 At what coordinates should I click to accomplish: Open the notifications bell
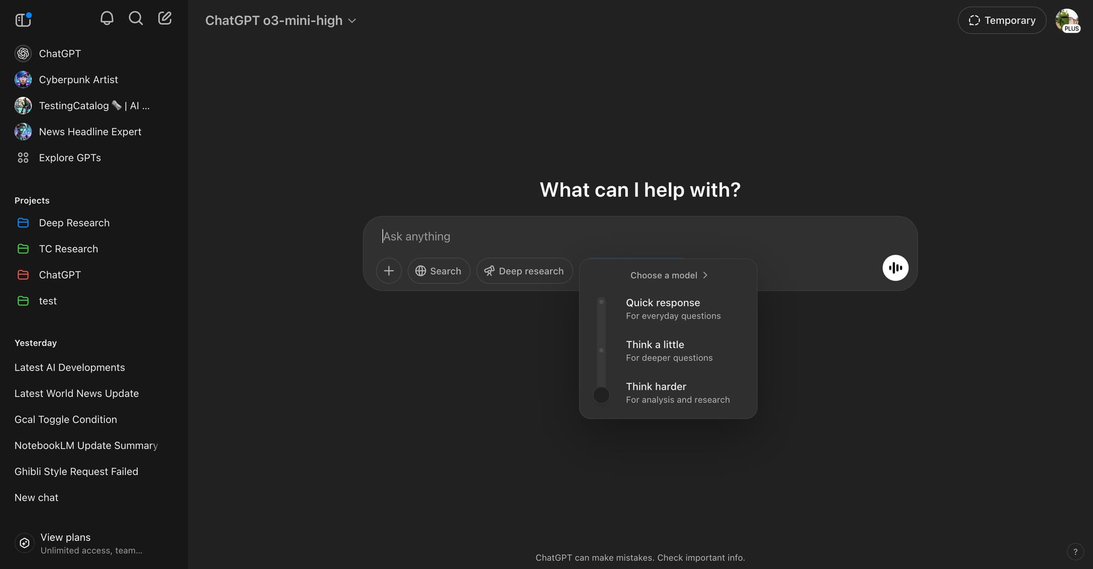(107, 19)
